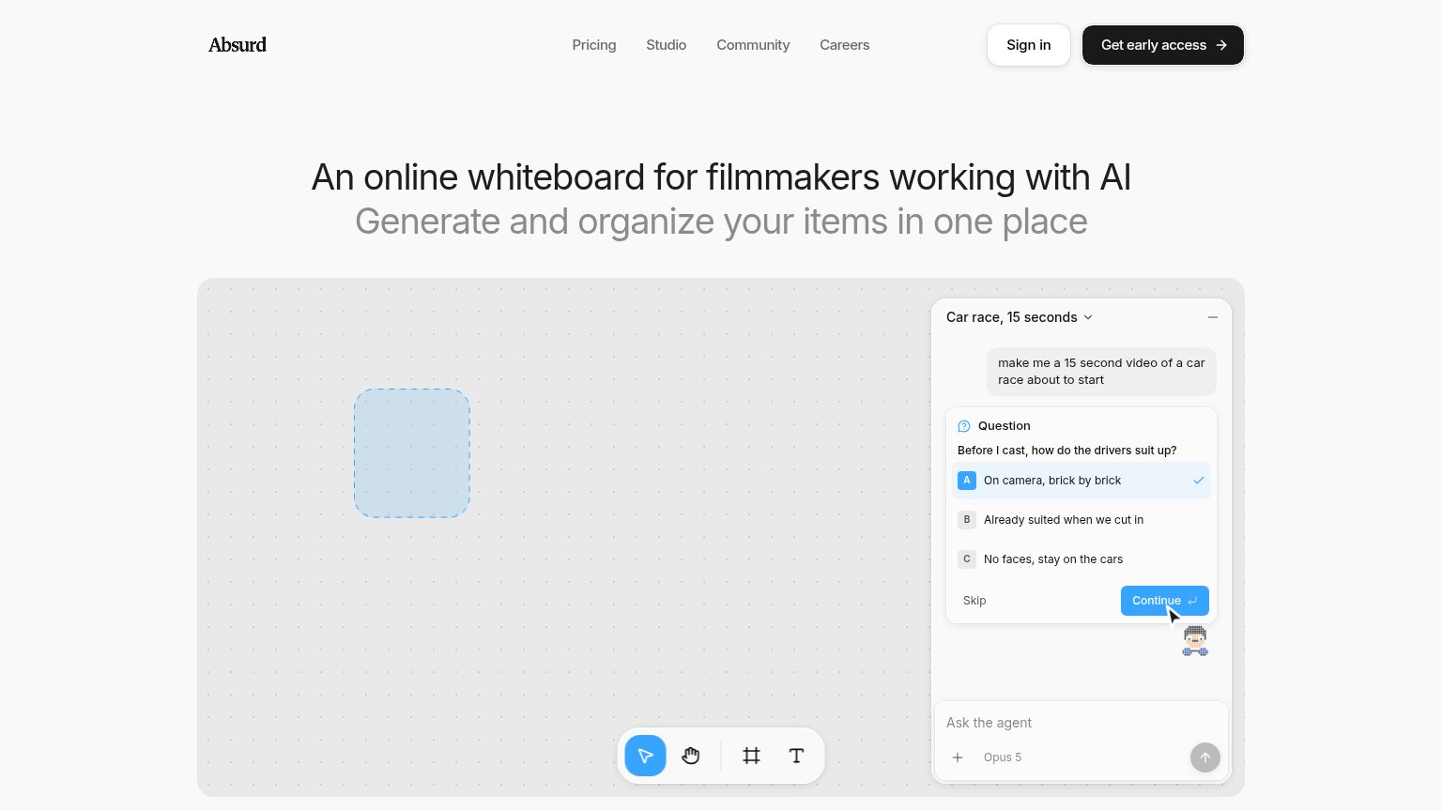The height and width of the screenshot is (811, 1442).
Task: Activate the hand pan tool
Action: (691, 756)
